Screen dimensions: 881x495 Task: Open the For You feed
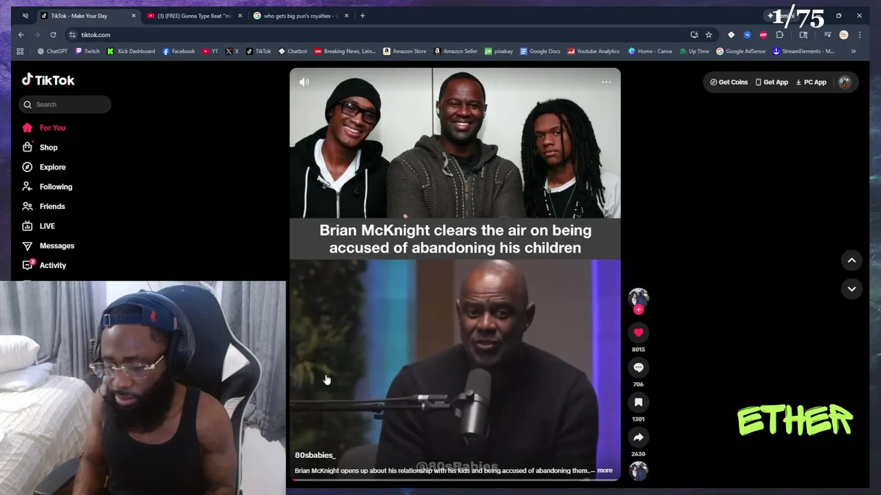coord(44,128)
